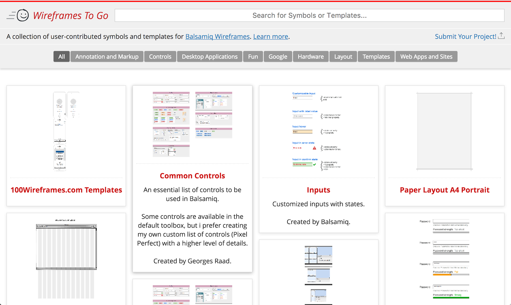Filter by Annotation and Markup
This screenshot has height=305, width=511.
click(x=107, y=57)
